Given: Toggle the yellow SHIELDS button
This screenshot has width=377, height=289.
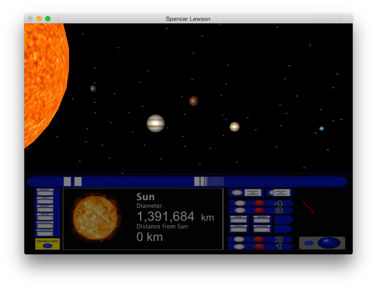Looking at the screenshot, I should tap(47, 244).
